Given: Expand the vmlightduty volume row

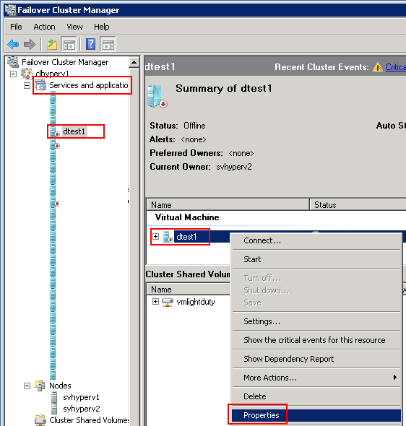Looking at the screenshot, I should (155, 302).
